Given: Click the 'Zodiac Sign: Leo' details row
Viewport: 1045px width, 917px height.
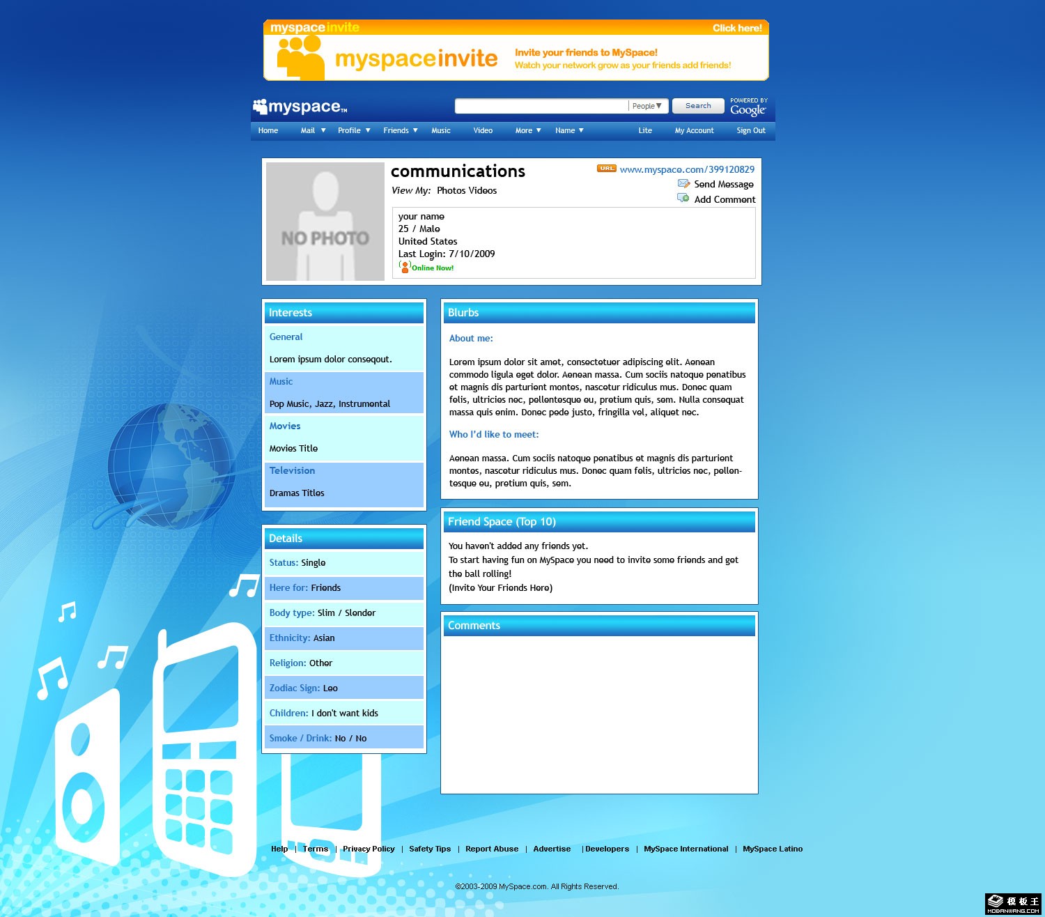Looking at the screenshot, I should tap(344, 688).
